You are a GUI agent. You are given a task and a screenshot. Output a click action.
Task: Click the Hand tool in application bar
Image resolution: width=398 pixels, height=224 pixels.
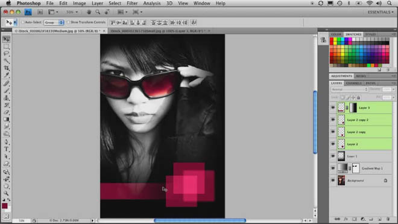pyautogui.click(x=89, y=12)
